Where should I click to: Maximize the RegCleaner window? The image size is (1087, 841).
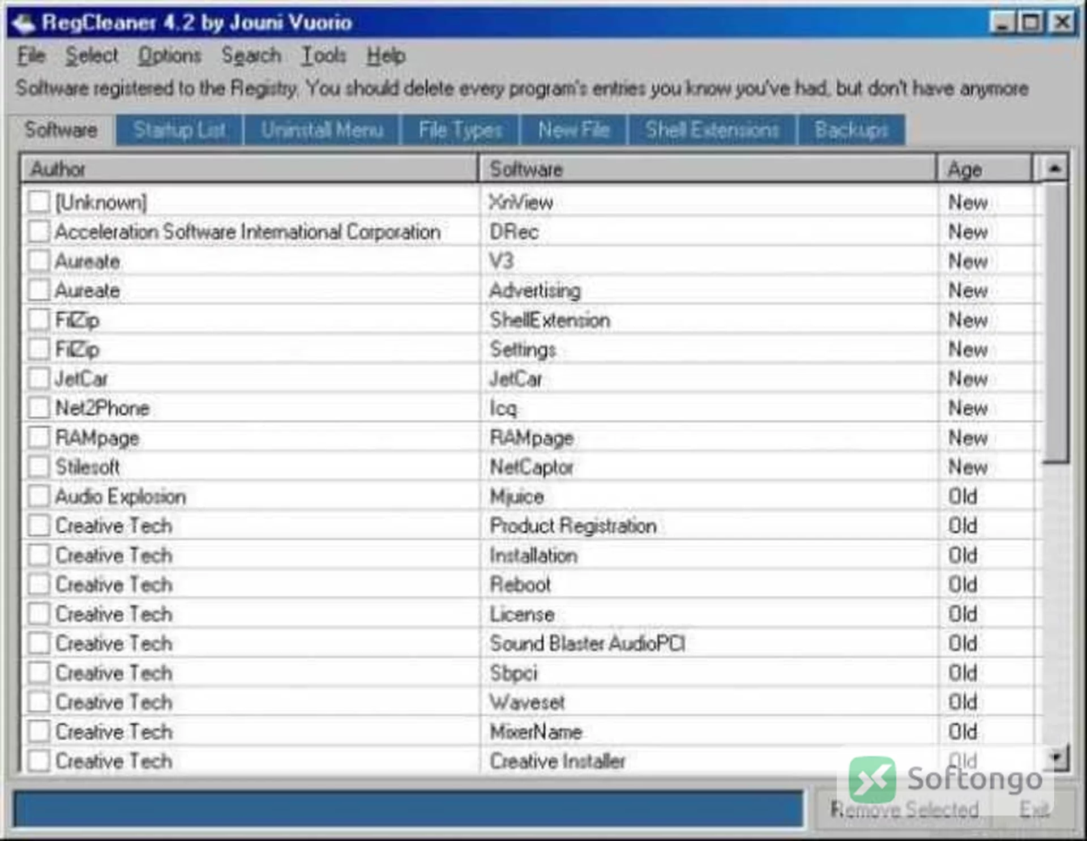(1030, 23)
